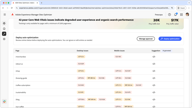192x108 pixels.
Task: View code suggestion for /coffee-subscription
Action: click(x=154, y=85)
